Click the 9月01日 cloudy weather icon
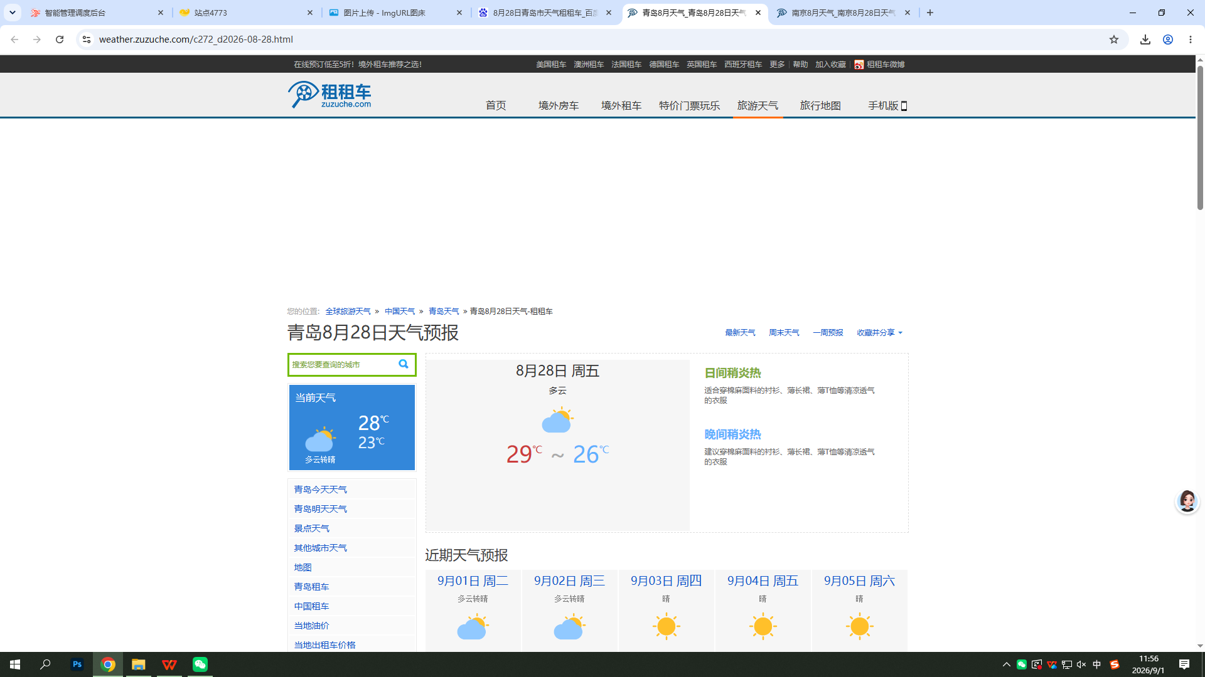Viewport: 1205px width, 677px height. tap(473, 626)
